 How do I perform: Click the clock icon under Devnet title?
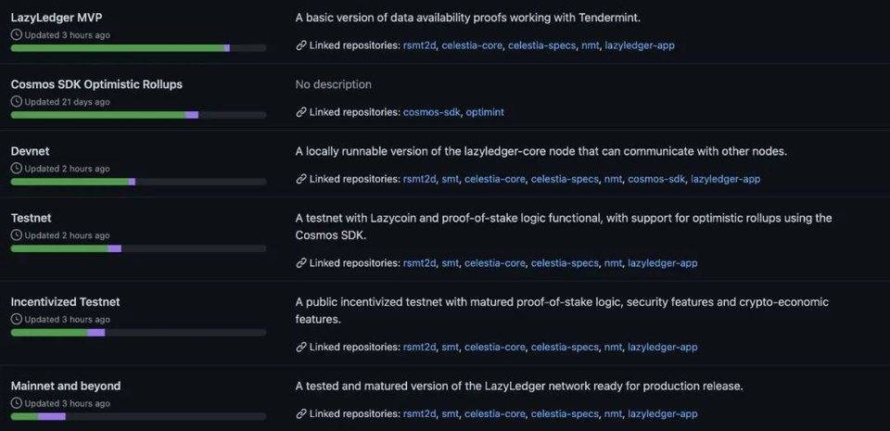coord(17,169)
